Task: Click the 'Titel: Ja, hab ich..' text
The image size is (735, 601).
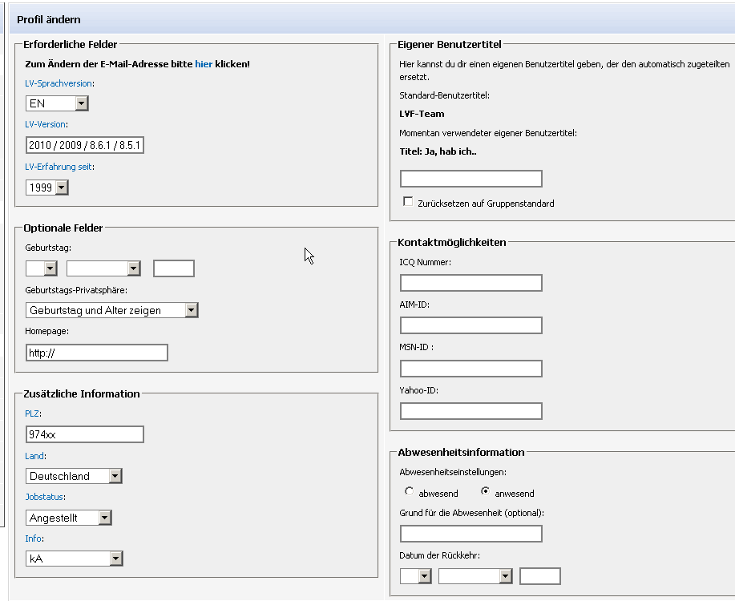Action: [x=438, y=152]
